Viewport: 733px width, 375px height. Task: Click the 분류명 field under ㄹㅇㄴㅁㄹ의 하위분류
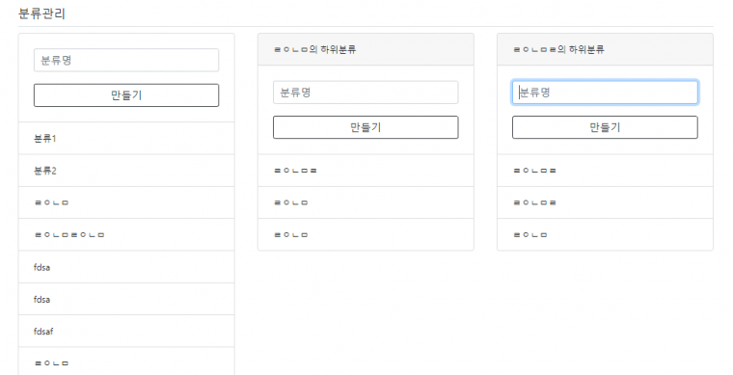[605, 93]
